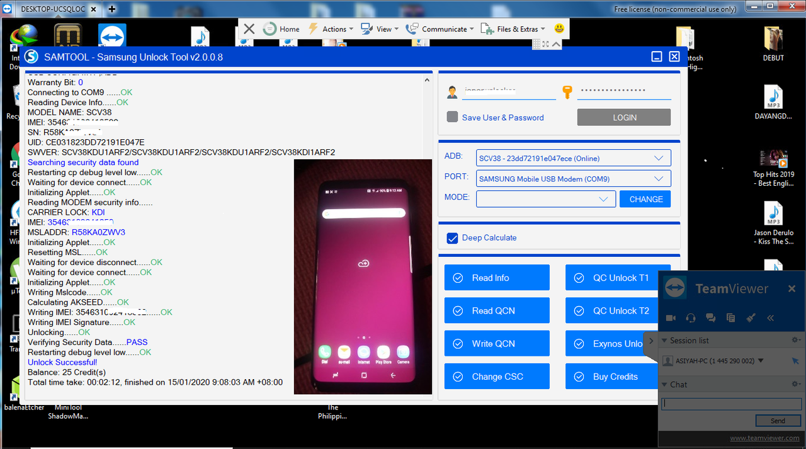Open the ADB device dropdown
The height and width of the screenshot is (449, 806).
574,158
